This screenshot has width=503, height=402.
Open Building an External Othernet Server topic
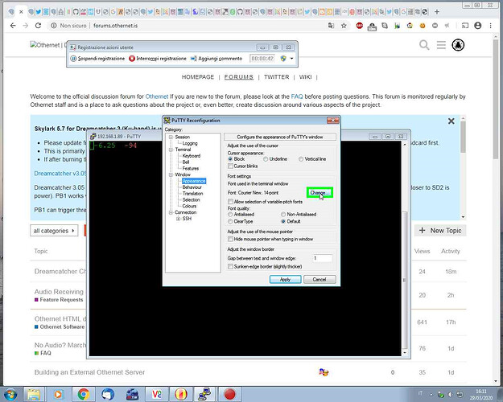click(89, 372)
